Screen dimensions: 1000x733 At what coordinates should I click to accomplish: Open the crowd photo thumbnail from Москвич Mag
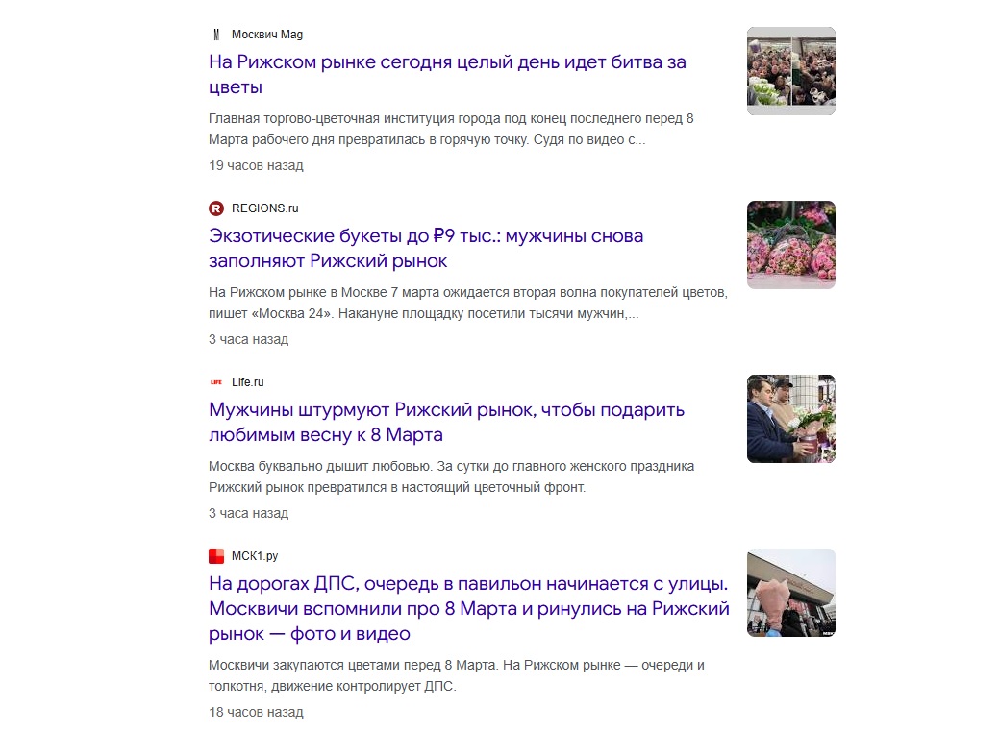click(x=790, y=71)
